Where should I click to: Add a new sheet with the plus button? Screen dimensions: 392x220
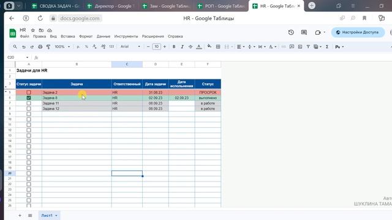(x=20, y=215)
